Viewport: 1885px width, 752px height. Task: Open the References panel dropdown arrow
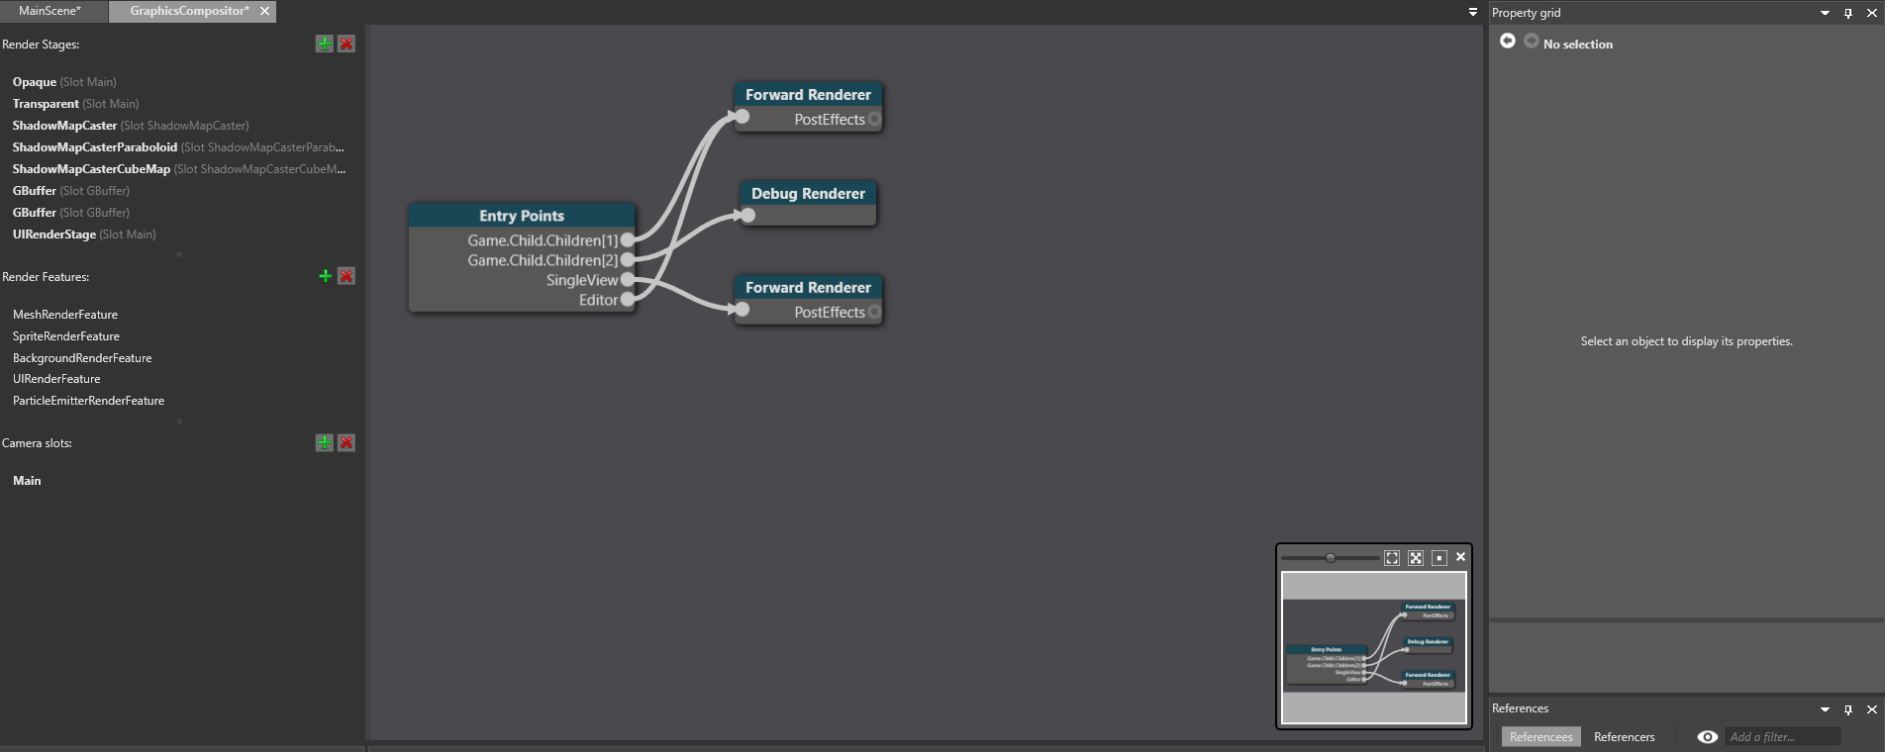pos(1825,708)
